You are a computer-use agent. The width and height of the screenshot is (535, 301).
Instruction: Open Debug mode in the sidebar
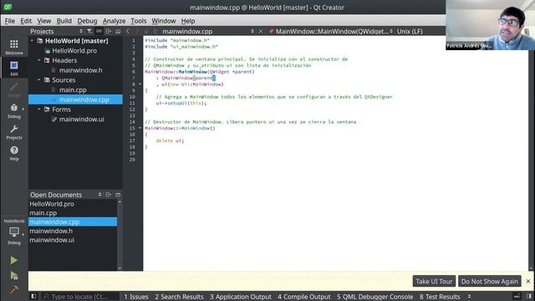(14, 111)
